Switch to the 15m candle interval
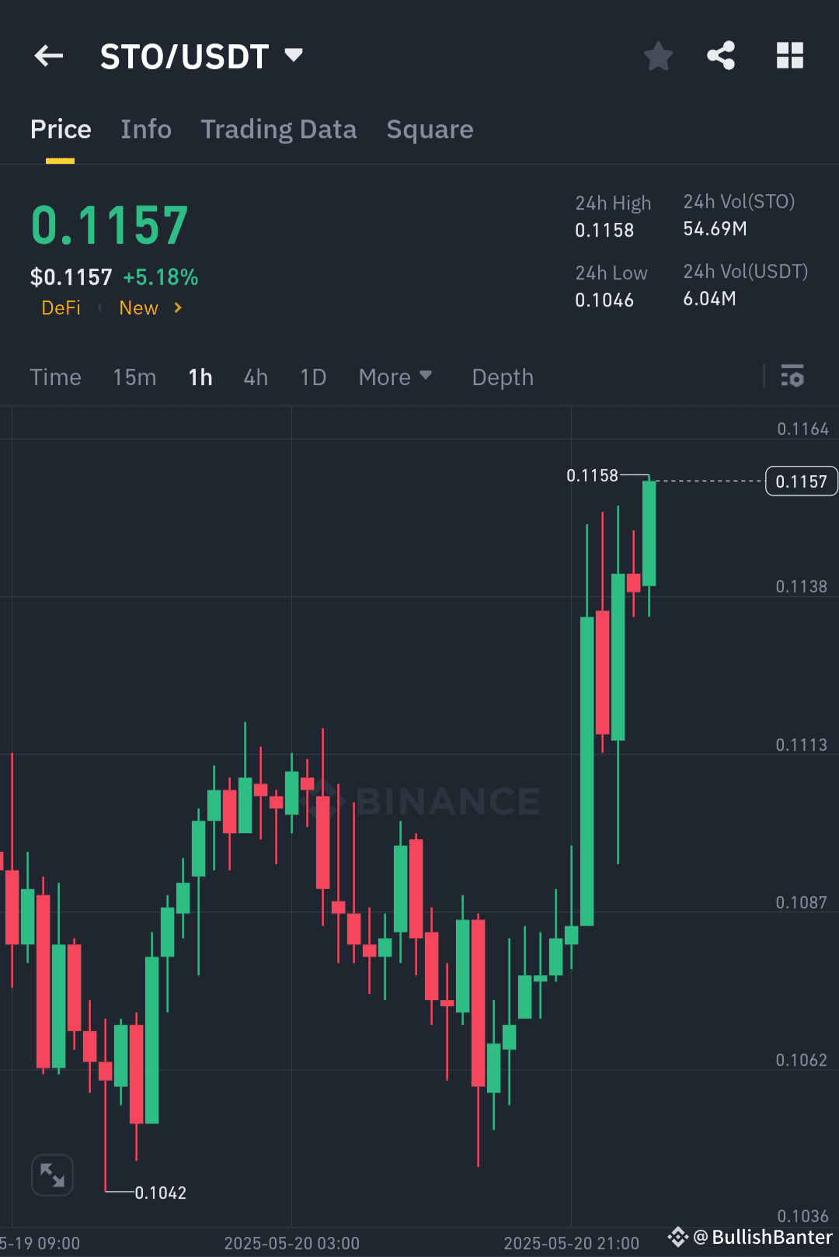This screenshot has height=1257, width=839. coord(134,377)
